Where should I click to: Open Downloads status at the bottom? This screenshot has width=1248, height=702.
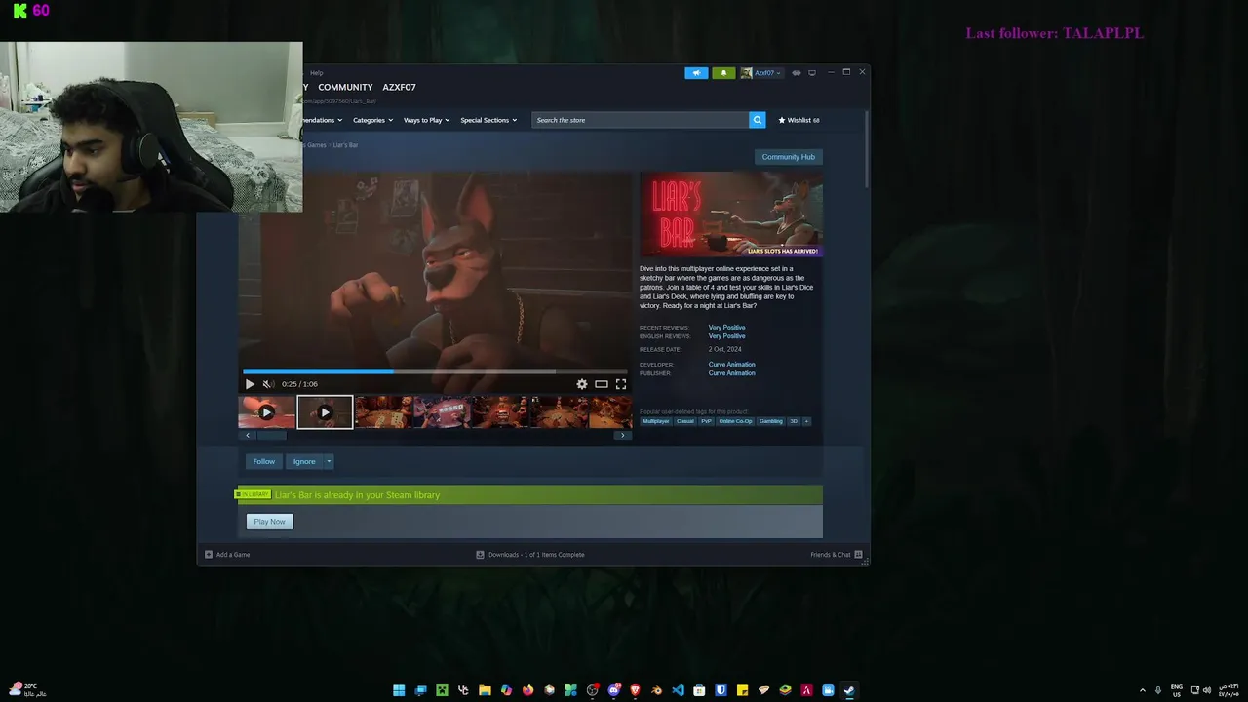(530, 555)
